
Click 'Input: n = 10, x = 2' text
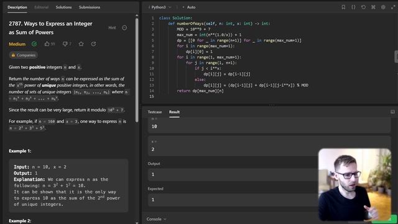[x=40, y=167]
